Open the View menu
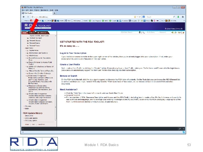The width and height of the screenshot is (203, 152). tap(31, 10)
